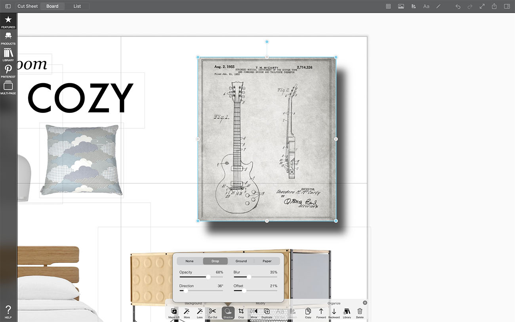515x322 pixels.
Task: Toggle the left sidebar panel icon
Action: [x=8, y=6]
